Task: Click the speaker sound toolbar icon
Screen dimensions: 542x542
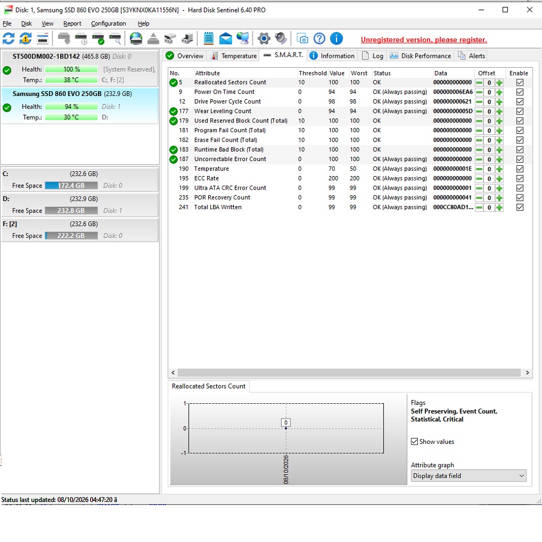Action: pos(281,38)
